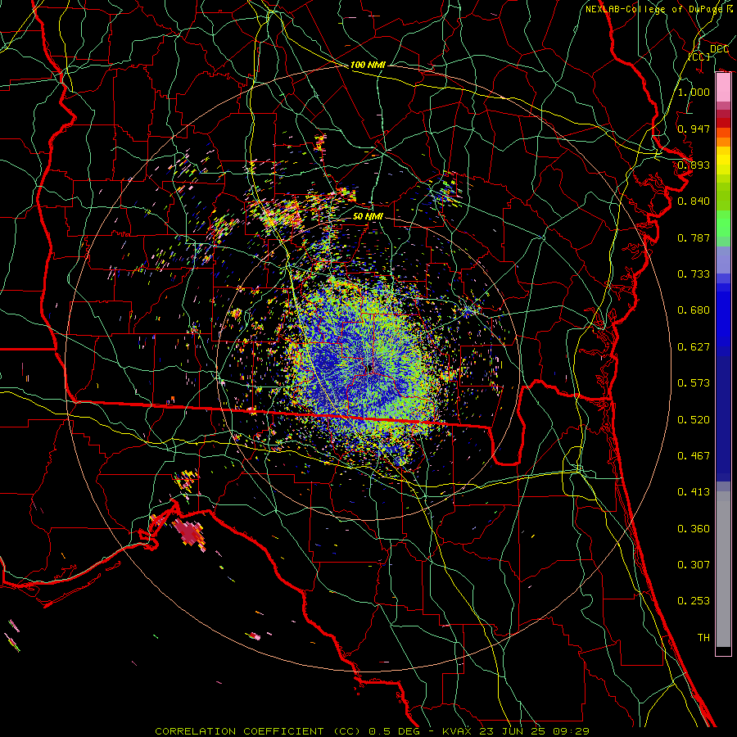Screen dimensions: 737x737
Task: Click the (CC) legend unit label
Action: click(699, 57)
